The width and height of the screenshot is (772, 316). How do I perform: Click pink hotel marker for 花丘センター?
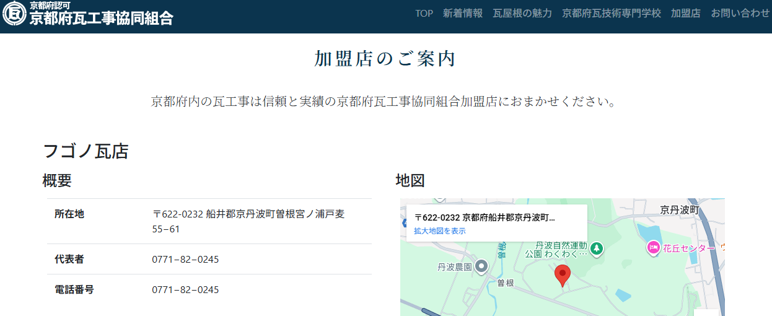(x=653, y=248)
